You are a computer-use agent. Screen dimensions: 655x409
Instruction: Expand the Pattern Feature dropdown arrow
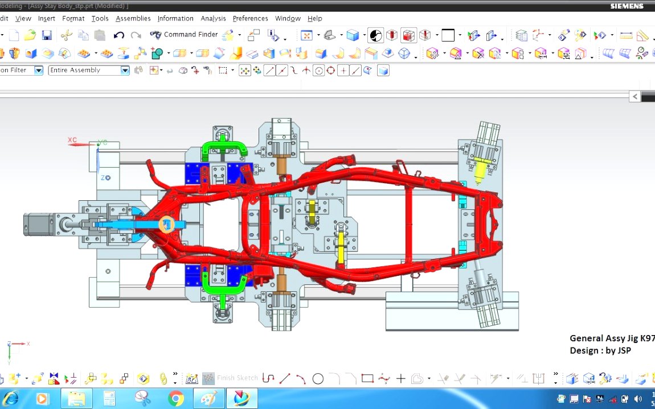point(96,53)
